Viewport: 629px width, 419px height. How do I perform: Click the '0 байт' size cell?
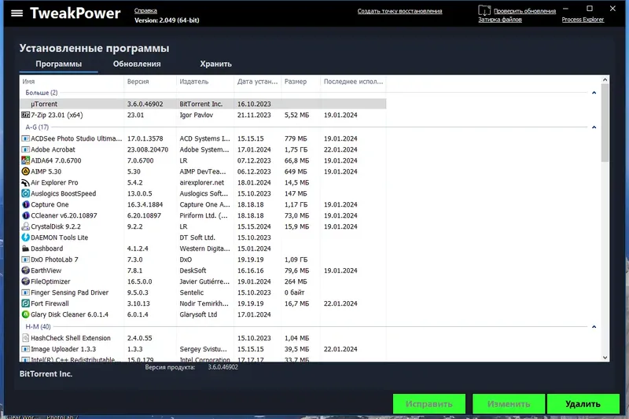tap(294, 292)
